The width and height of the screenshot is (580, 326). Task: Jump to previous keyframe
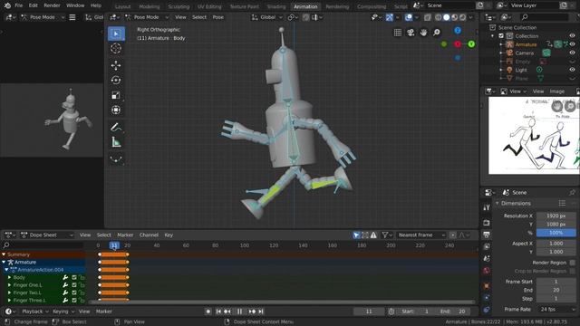[227, 312]
